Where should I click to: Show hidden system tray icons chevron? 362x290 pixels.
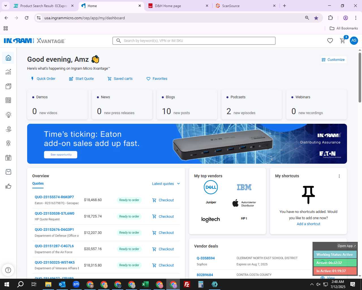(312, 284)
